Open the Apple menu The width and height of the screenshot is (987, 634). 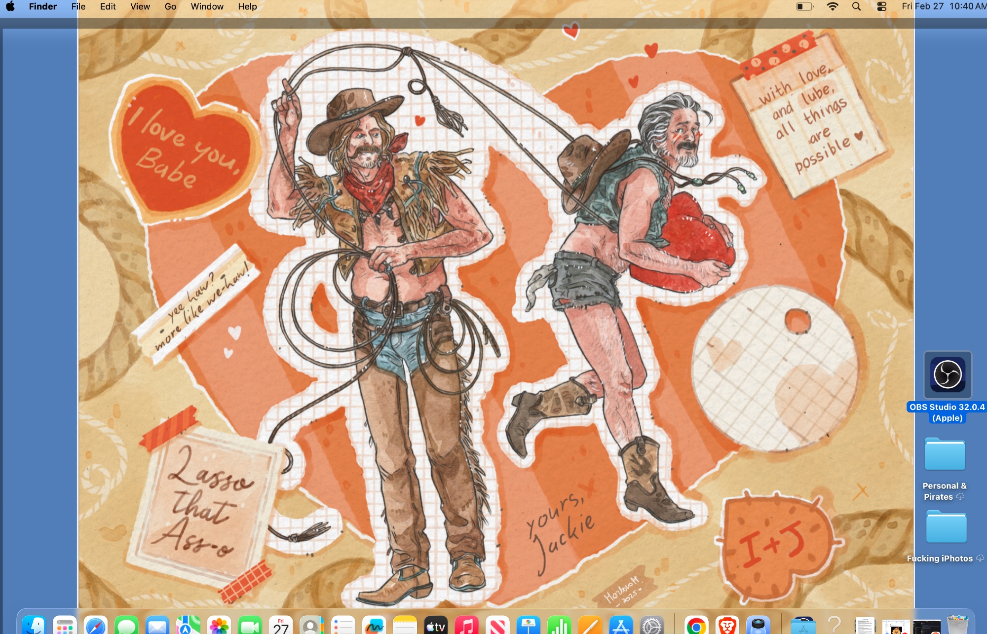[x=10, y=6]
